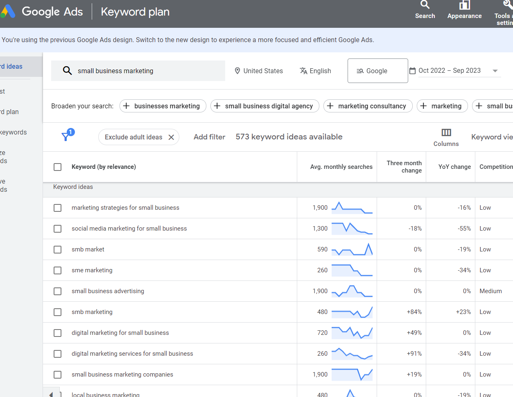Click 'Medium' competition for small business advertising
The width and height of the screenshot is (513, 397).
pos(490,291)
